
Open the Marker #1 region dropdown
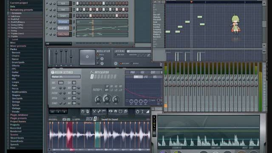[66, 76]
